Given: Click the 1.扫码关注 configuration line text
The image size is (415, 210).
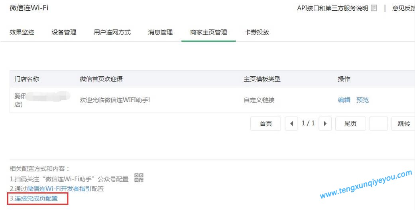Looking at the screenshot, I should (x=69, y=179).
